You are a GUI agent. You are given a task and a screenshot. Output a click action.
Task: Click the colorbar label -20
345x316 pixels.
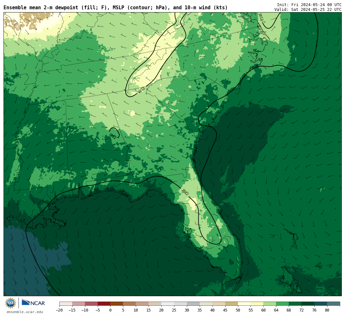point(59,310)
